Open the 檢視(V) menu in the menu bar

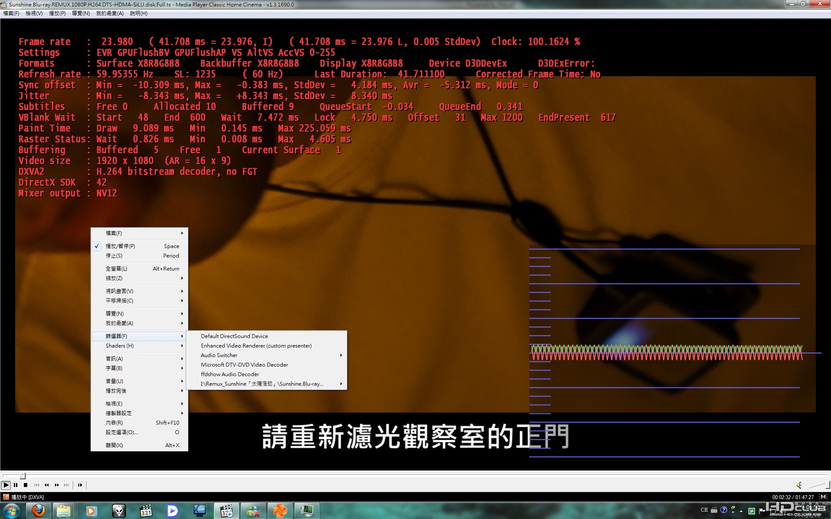click(x=34, y=13)
